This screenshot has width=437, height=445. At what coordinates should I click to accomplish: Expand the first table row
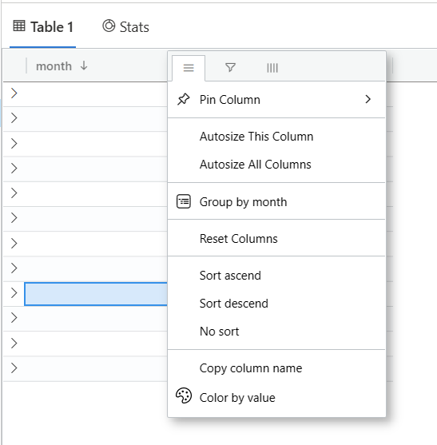[14, 93]
